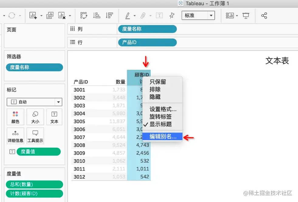
Task: Select product row 3005
Action: coord(79,121)
